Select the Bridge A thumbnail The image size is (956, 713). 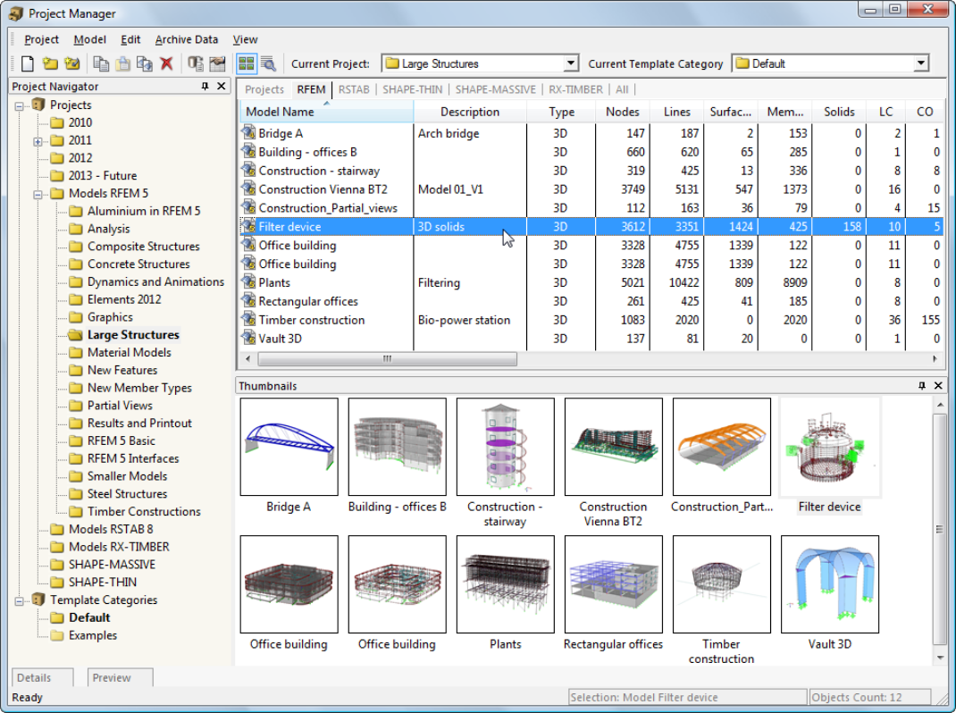[x=289, y=447]
